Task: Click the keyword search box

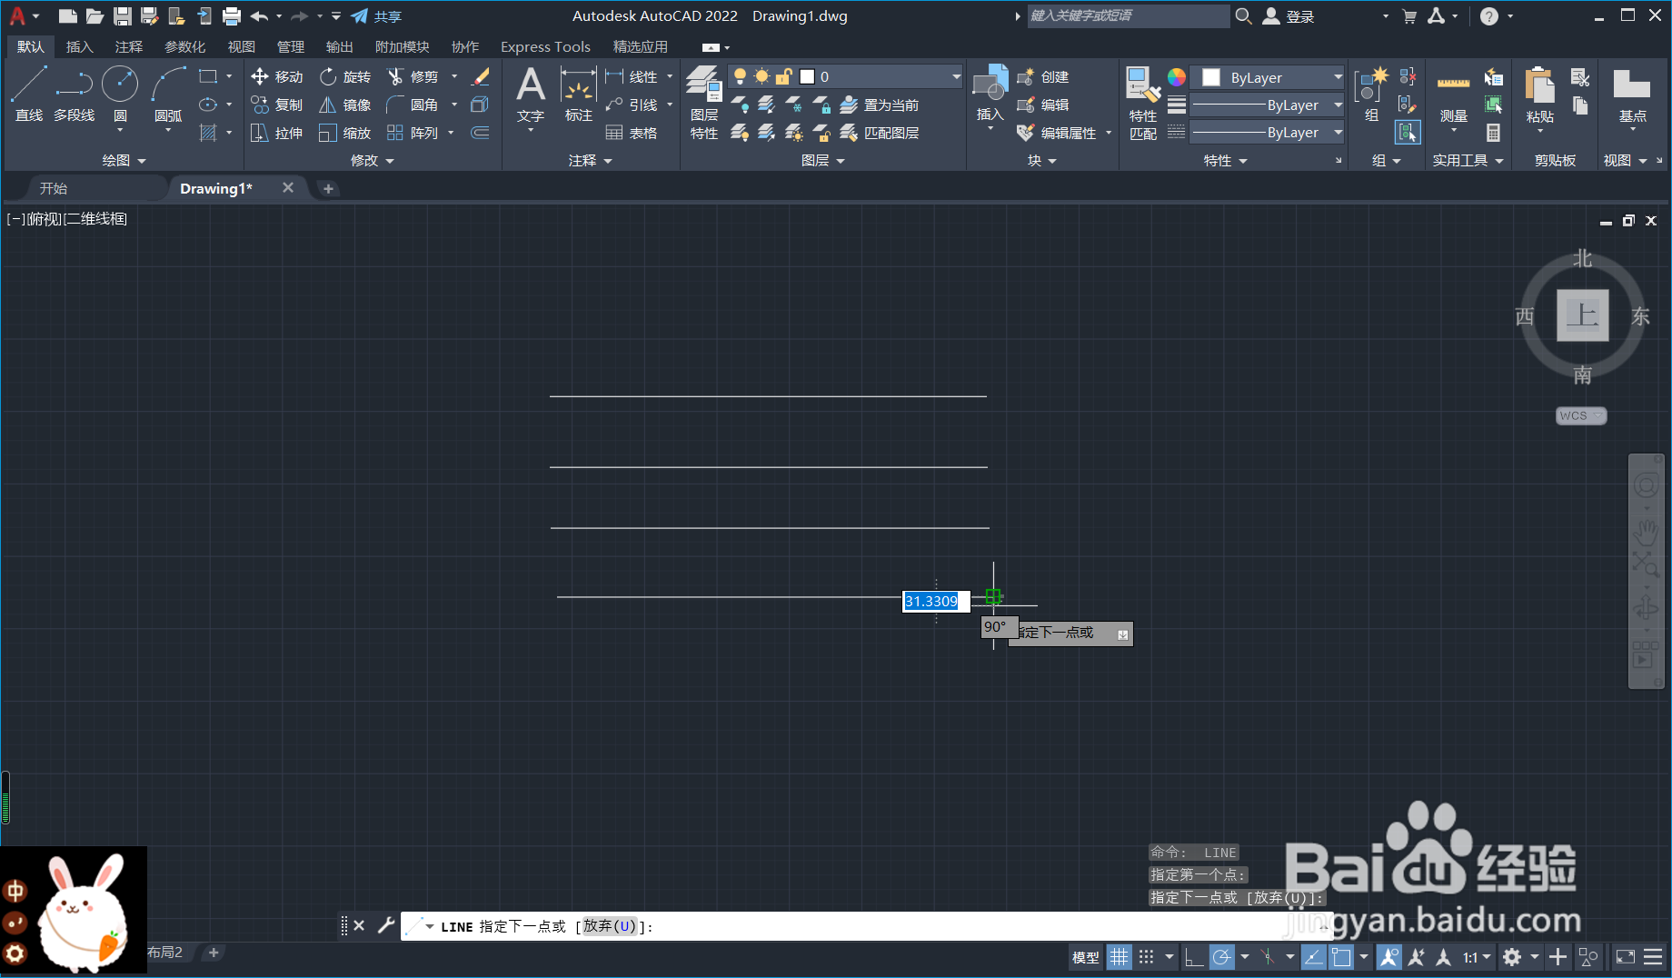Action: pyautogui.click(x=1127, y=15)
